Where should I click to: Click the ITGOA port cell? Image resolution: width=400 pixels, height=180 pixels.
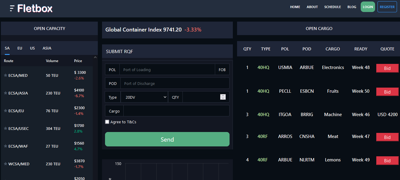point(285,114)
